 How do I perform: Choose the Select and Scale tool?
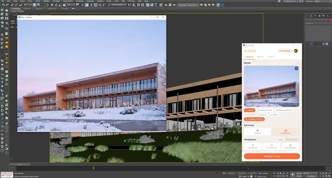60,5
